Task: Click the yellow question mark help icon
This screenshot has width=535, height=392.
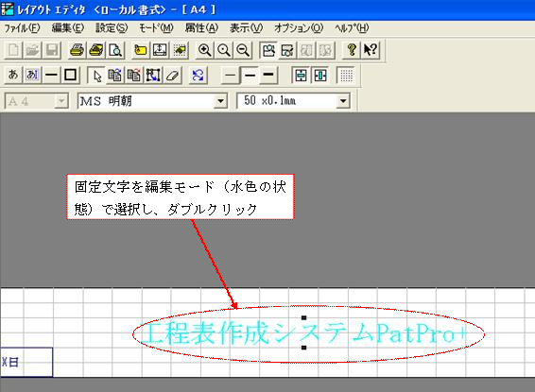Action: (352, 50)
